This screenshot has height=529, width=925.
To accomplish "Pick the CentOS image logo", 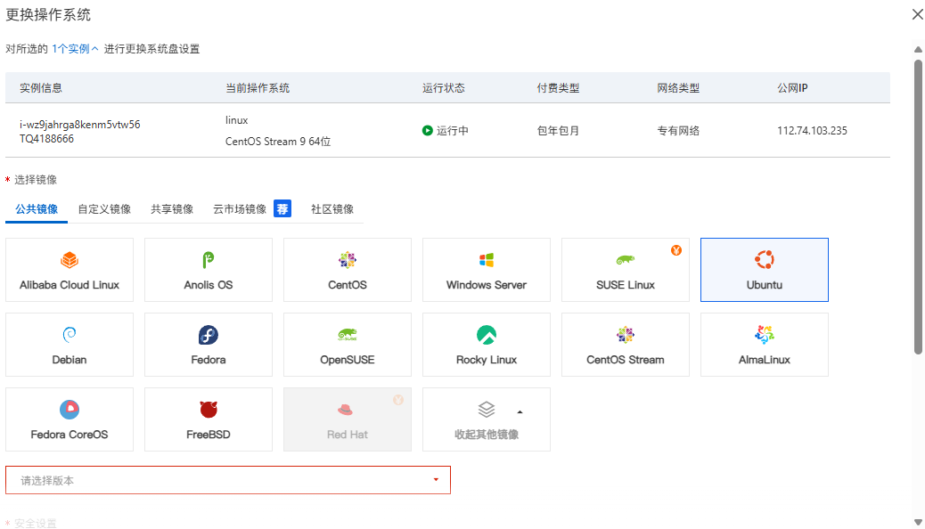I will click(x=348, y=259).
